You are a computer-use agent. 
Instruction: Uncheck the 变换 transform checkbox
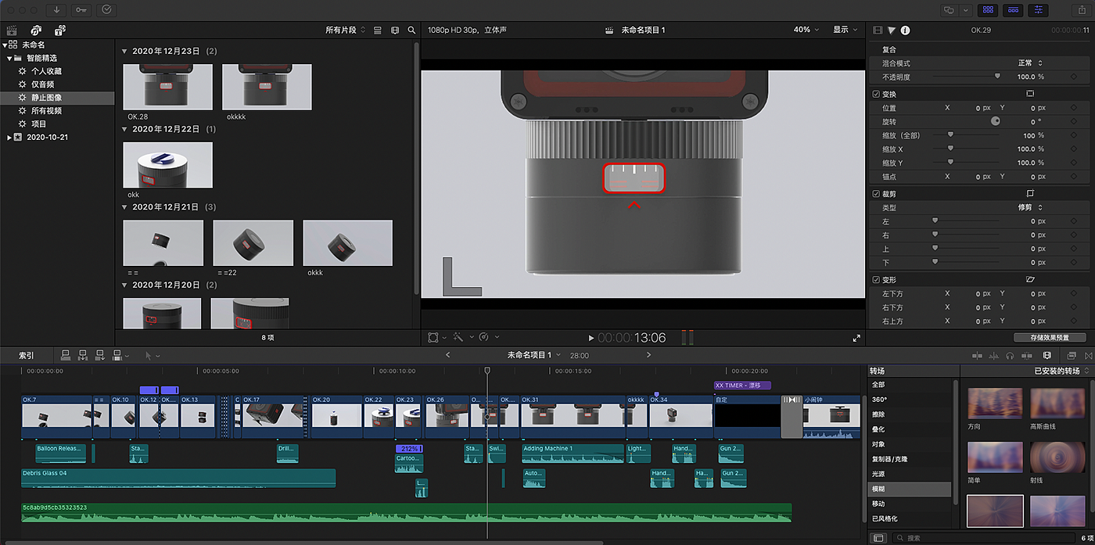click(876, 94)
